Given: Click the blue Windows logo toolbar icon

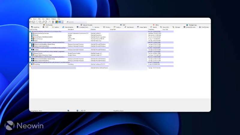Looking at the screenshot, I should coord(59,22).
